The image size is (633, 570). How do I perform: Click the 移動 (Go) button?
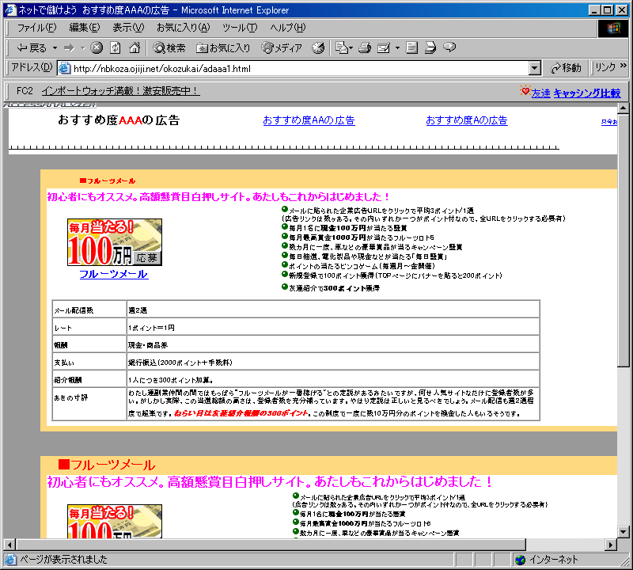click(566, 68)
